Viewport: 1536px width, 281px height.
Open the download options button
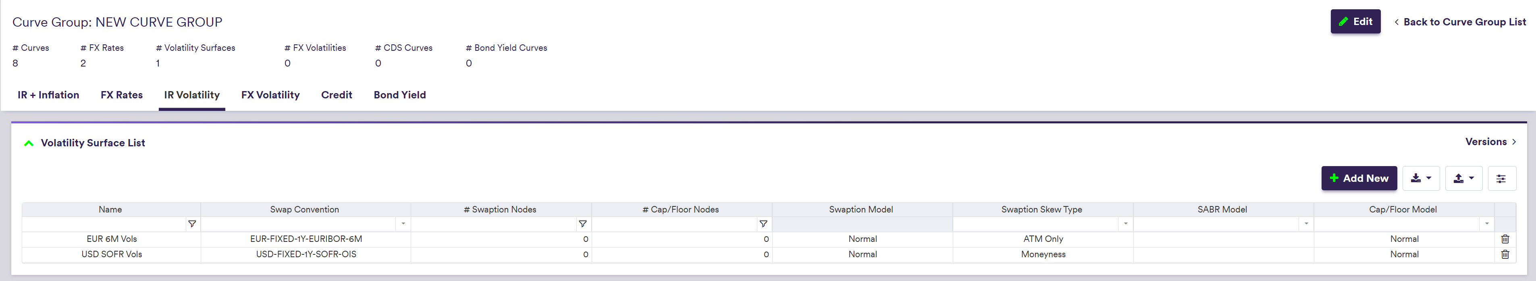pos(1421,178)
